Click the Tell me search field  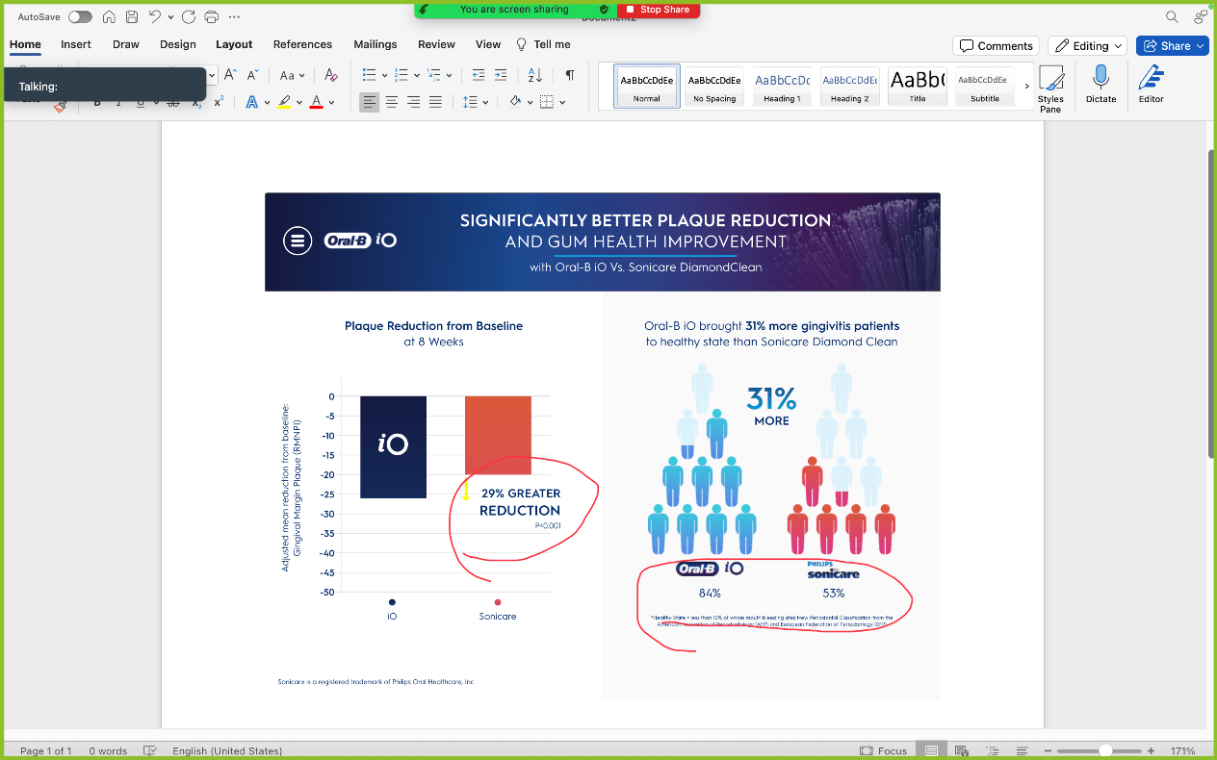[x=544, y=44]
